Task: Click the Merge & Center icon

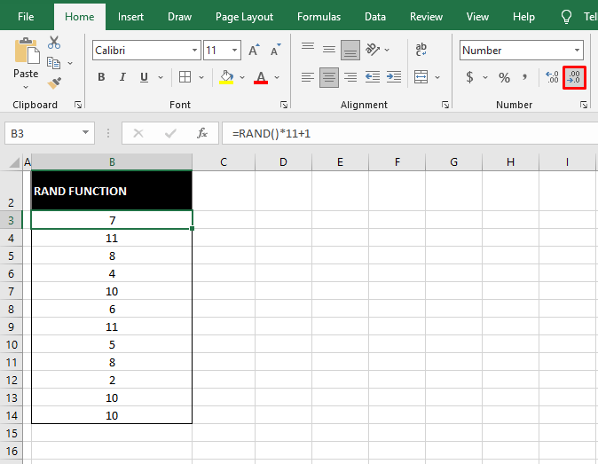Action: [421, 77]
